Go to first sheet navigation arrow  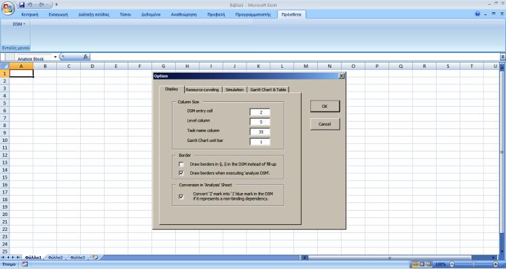coord(3,257)
